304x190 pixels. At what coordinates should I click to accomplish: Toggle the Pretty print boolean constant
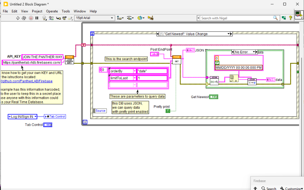168,111
